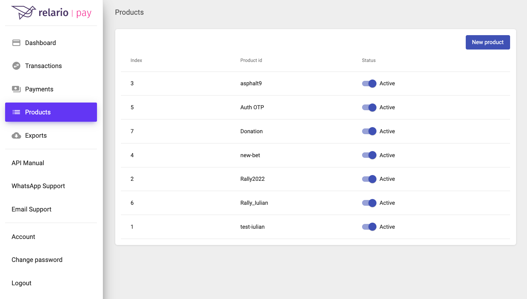Toggle the Rally2022 status switch
527x299 pixels.
tap(369, 179)
